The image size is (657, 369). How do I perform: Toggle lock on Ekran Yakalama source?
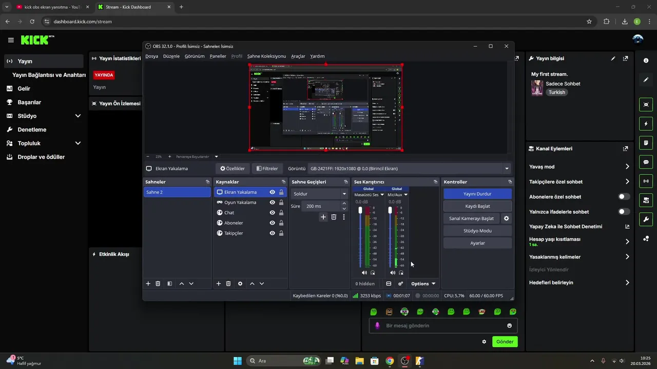point(281,192)
